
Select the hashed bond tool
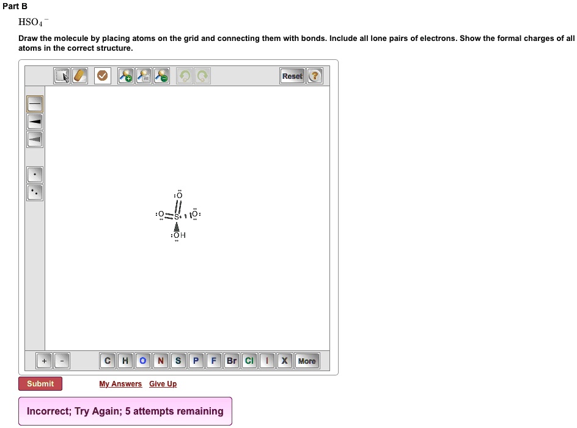pyautogui.click(x=34, y=139)
